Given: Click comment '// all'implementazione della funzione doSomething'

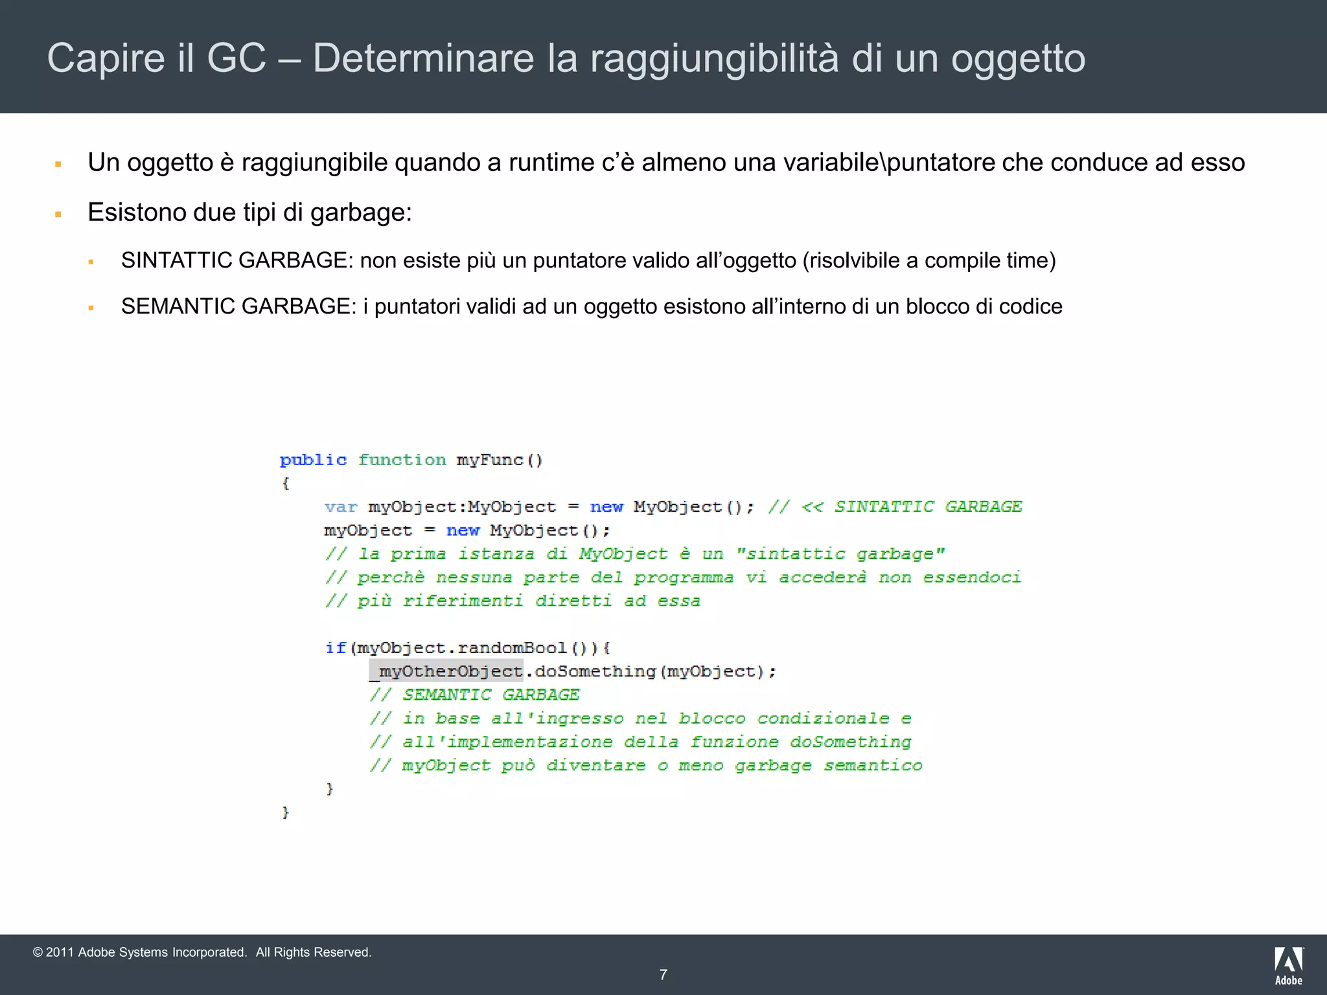Looking at the screenshot, I should pyautogui.click(x=640, y=742).
